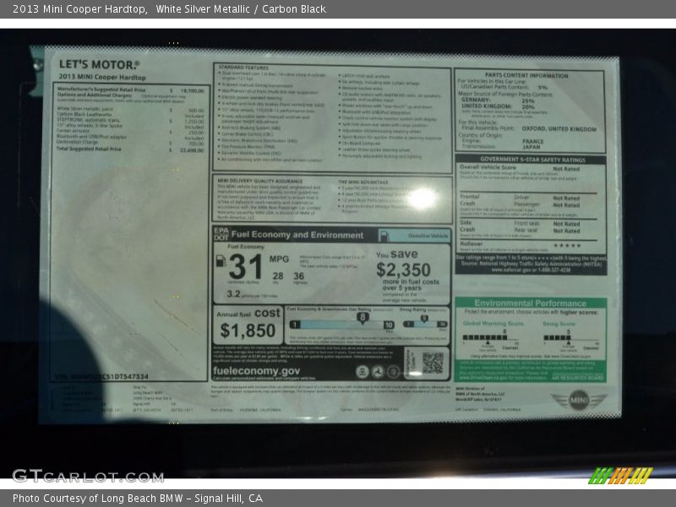Click the 'Gasoline Vehicle' label

[428, 236]
